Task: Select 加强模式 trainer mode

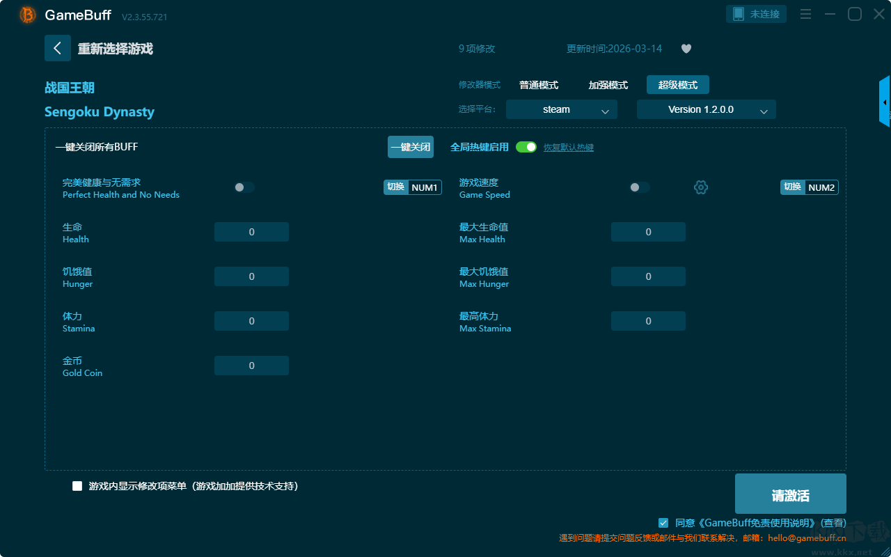Action: [608, 85]
